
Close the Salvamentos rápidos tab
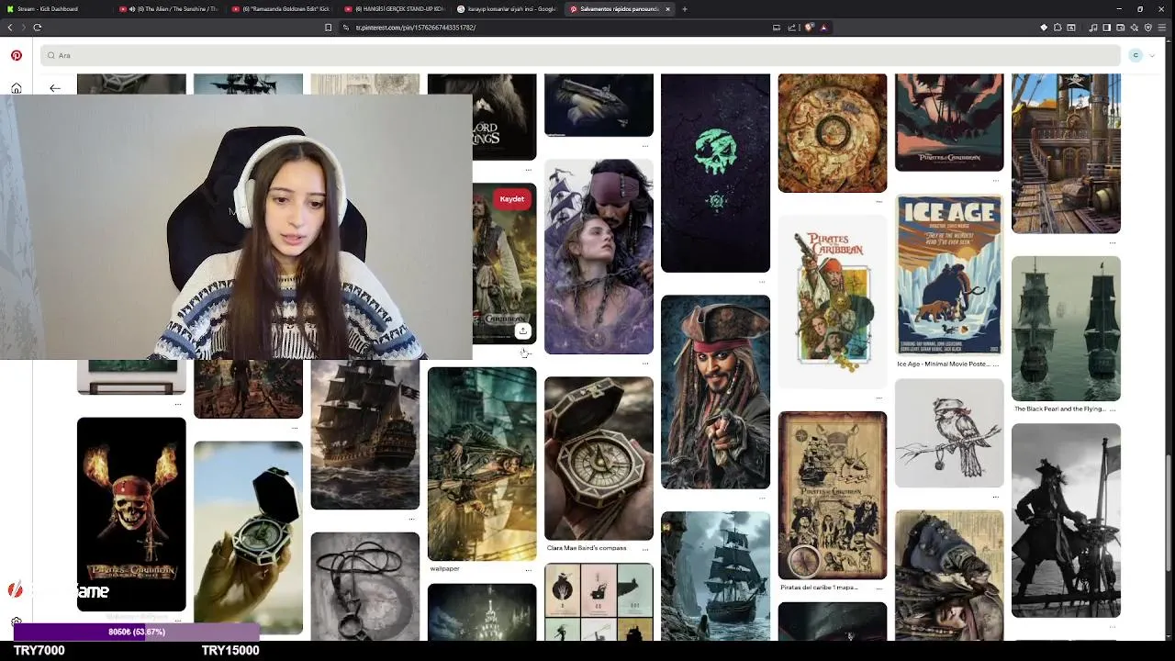[x=667, y=9]
